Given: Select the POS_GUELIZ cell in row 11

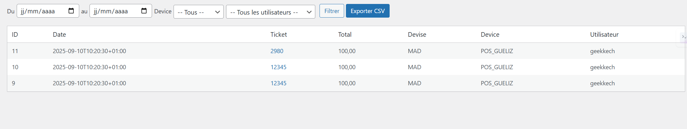Looking at the screenshot, I should 497,51.
